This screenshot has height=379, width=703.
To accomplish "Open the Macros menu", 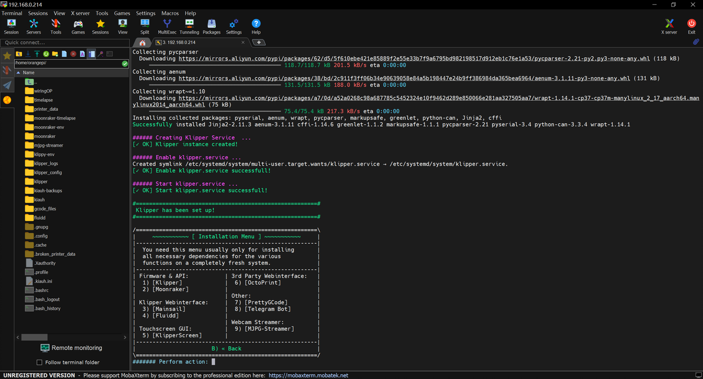I will pos(170,13).
